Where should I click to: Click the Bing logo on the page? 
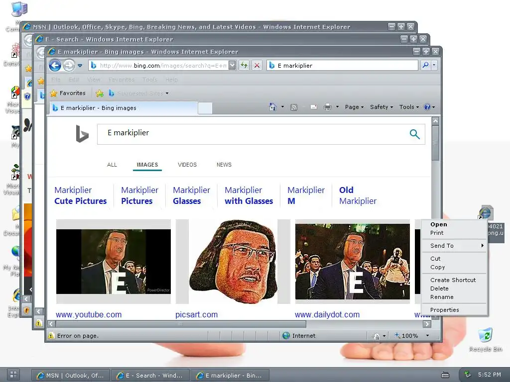[82, 133]
